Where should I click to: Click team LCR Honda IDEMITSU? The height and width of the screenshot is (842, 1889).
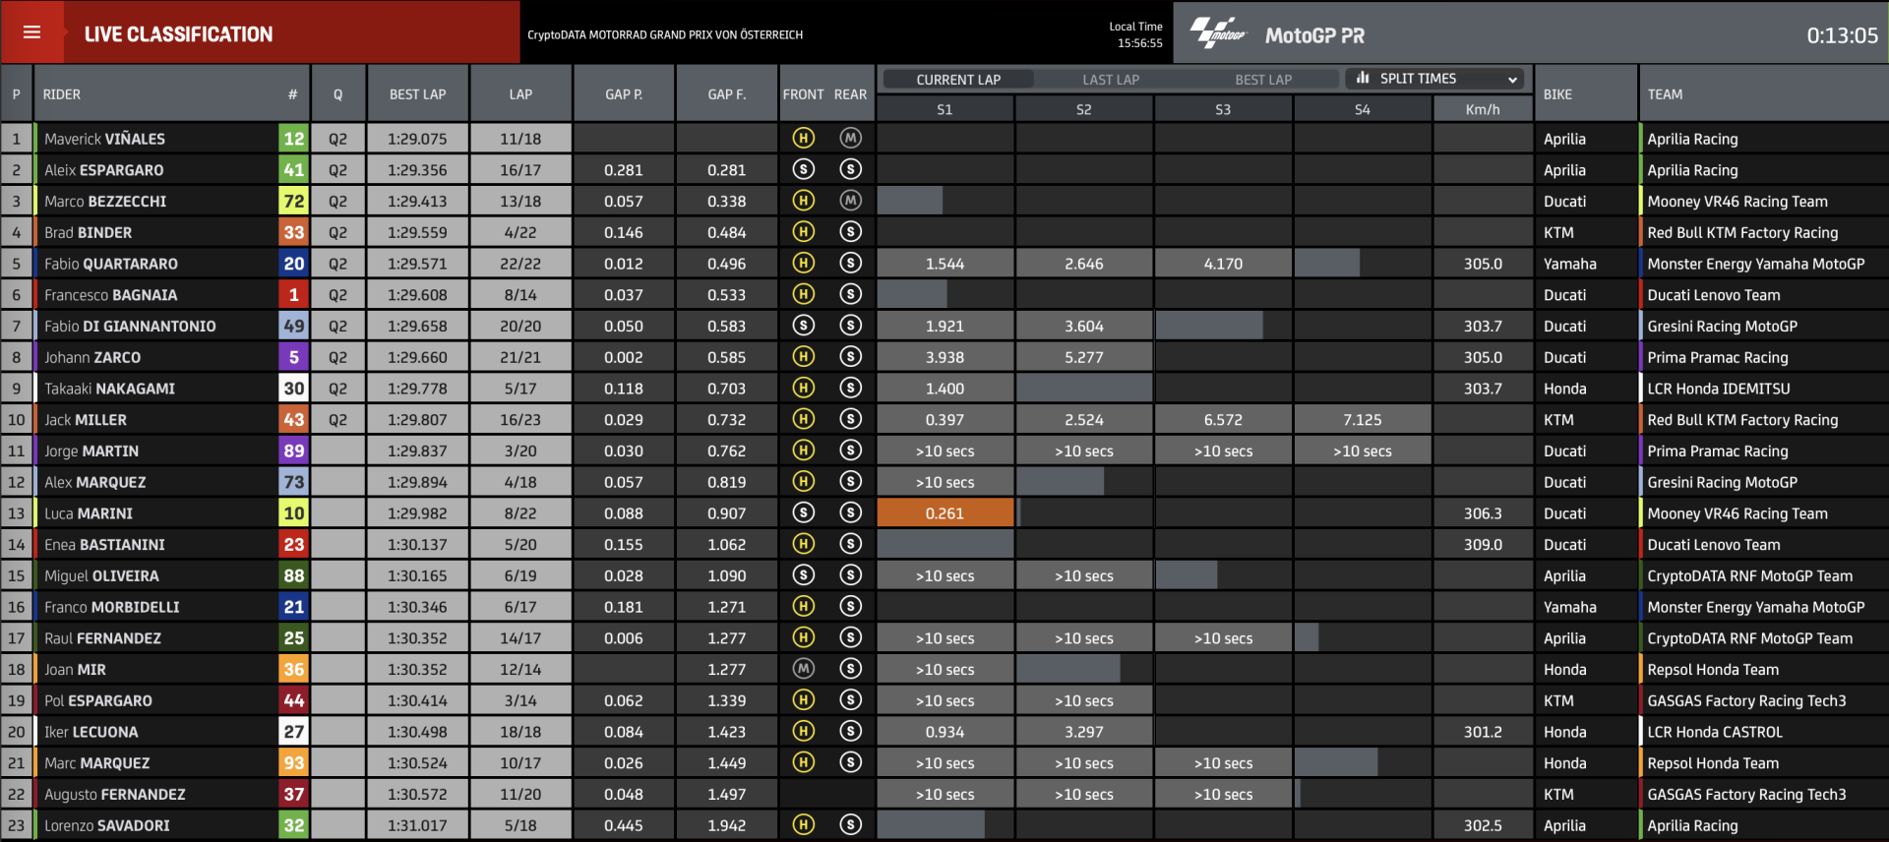coord(1718,389)
